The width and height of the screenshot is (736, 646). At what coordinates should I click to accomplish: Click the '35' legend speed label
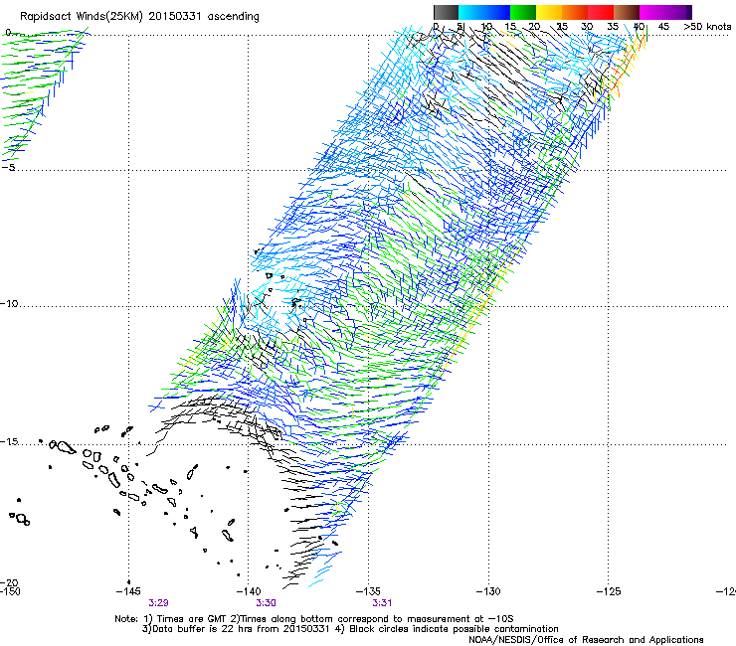(x=612, y=27)
